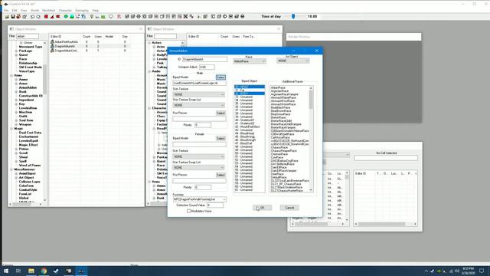Select '47 - BloodTail' in Biped Object list
The height and width of the screenshot is (276, 490).
250,143
